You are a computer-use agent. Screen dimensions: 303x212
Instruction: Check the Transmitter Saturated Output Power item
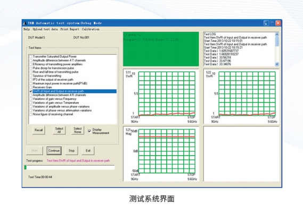30,57
